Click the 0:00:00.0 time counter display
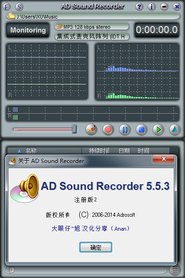Viewport: 185px width, 278px height. (x=157, y=30)
